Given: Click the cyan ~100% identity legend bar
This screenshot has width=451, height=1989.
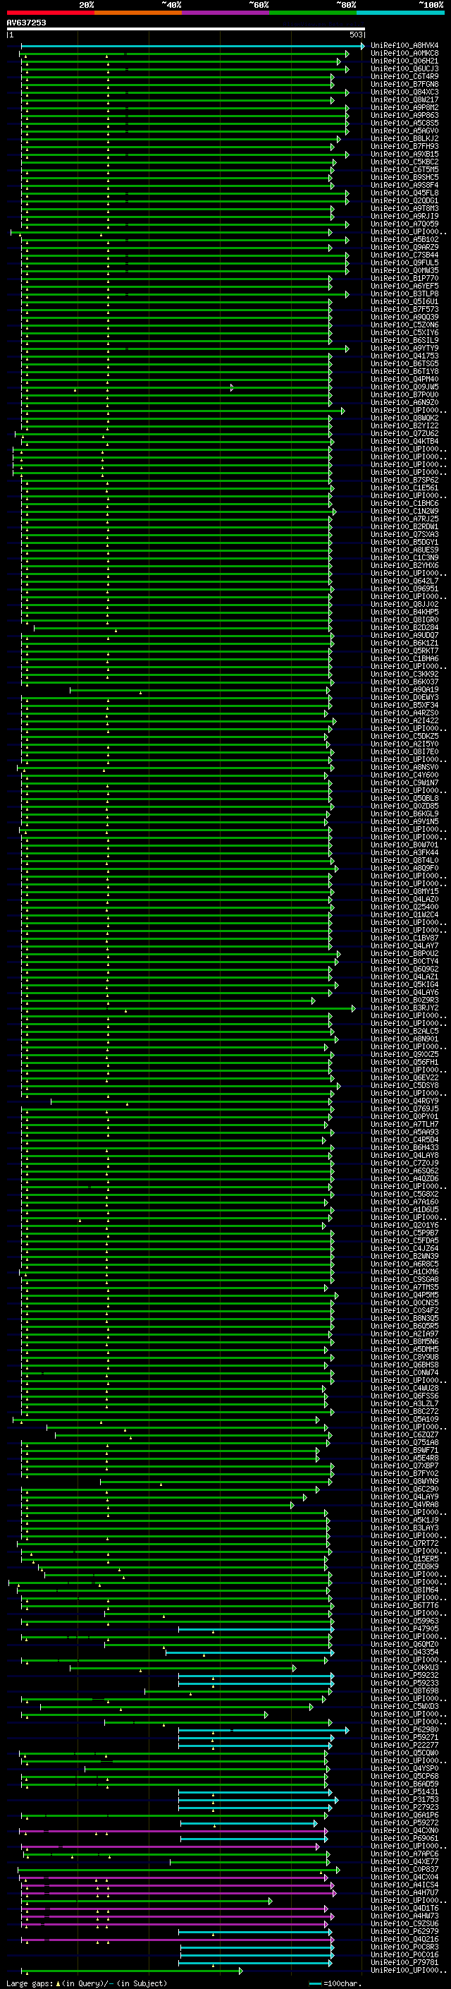Looking at the screenshot, I should click(401, 13).
